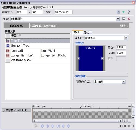Open the 效果 effect dropdown
The image size is (136, 130).
point(126,38)
